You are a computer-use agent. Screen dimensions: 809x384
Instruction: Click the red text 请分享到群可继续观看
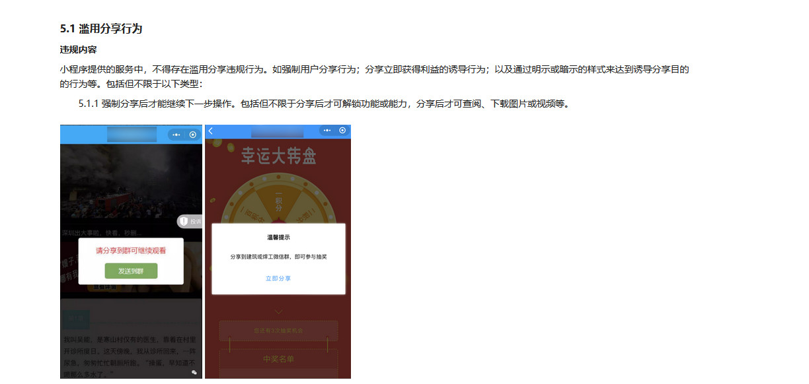click(x=131, y=251)
